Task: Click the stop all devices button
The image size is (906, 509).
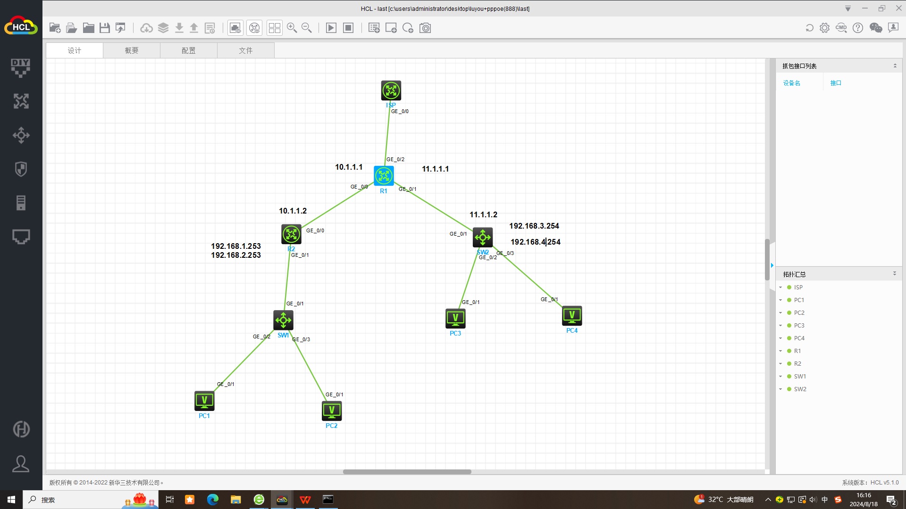Action: tap(348, 28)
